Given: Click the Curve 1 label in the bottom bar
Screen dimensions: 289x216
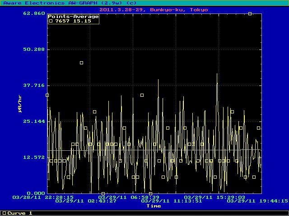Looking at the screenshot, I should 20,213.
